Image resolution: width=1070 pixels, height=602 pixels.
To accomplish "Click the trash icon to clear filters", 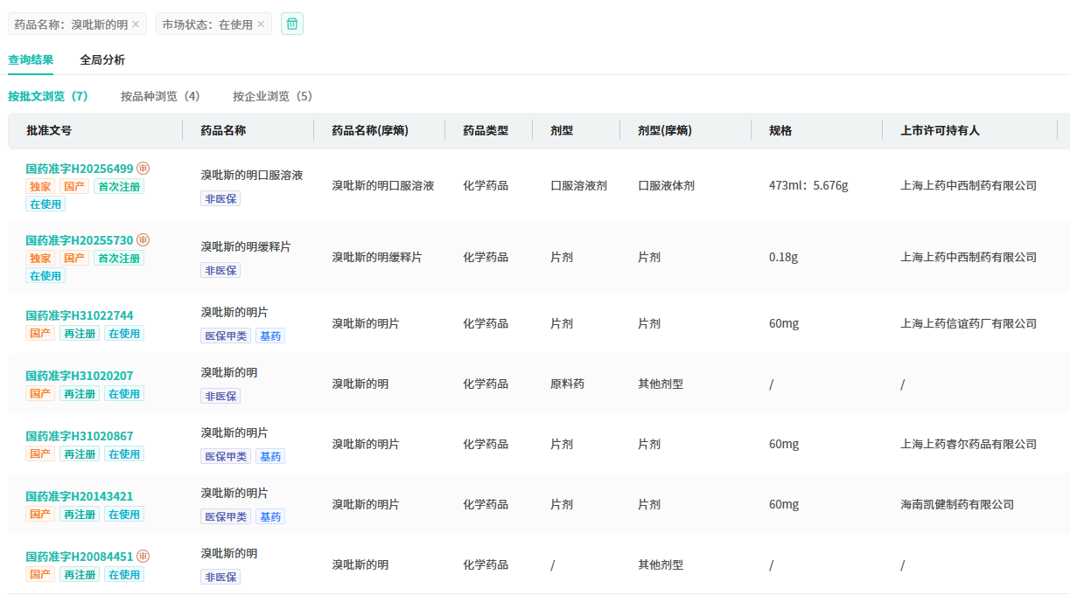I will [292, 24].
